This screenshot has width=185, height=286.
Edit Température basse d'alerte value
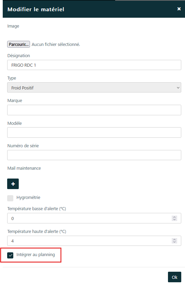[94, 218]
